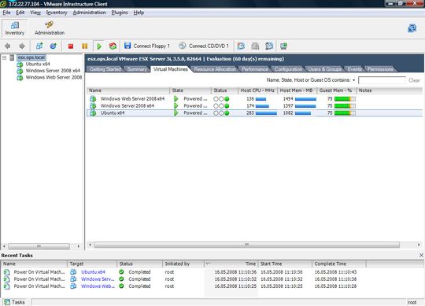Click task icon for Ubuntu x64 power on

(x=7, y=272)
